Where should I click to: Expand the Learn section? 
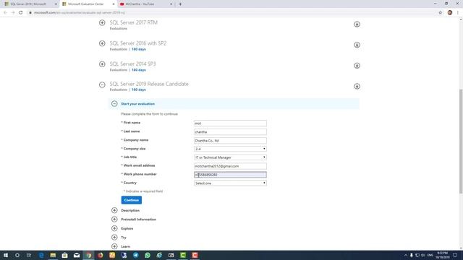114,246
